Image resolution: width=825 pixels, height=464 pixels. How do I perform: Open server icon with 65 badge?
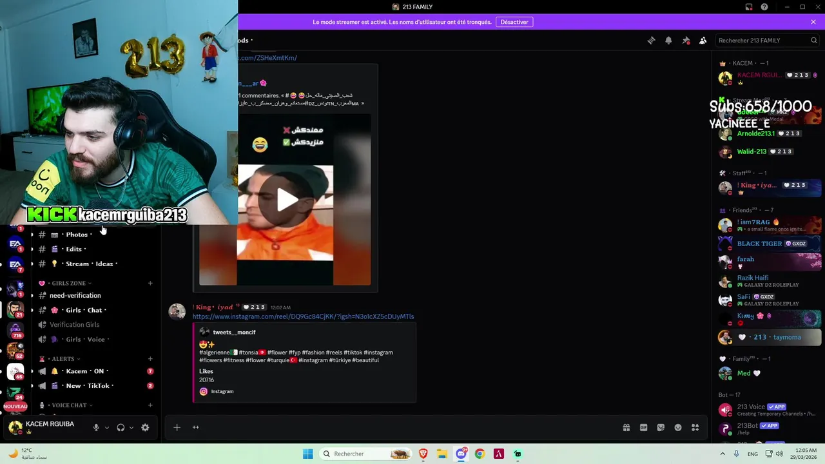point(15,372)
